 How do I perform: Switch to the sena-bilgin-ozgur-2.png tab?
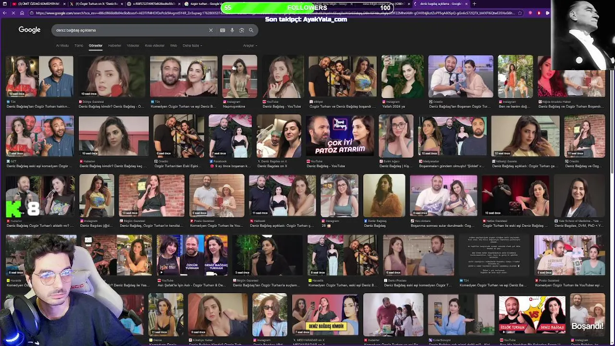coord(384,4)
